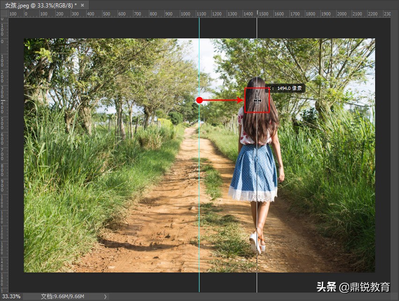
Task: Click the X: 1494.0 像素 tooltip
Action: coord(285,88)
